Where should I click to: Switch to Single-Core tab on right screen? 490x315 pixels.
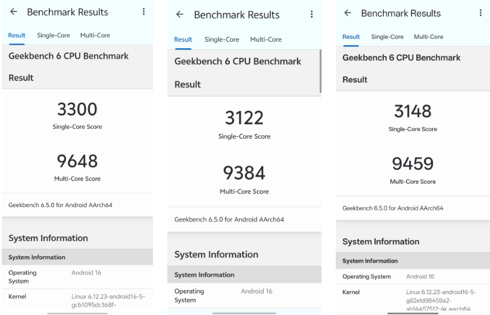coord(388,37)
